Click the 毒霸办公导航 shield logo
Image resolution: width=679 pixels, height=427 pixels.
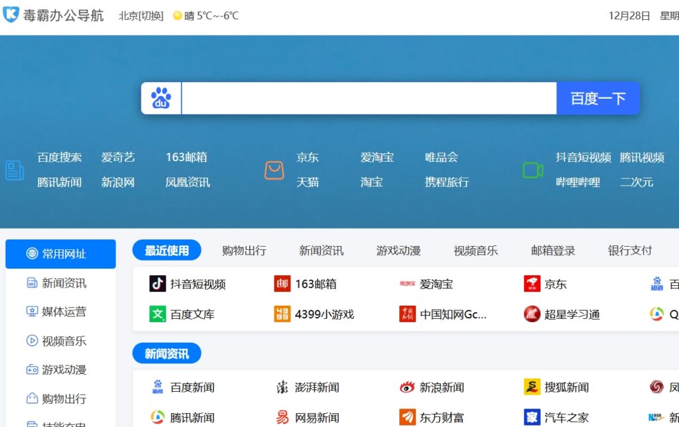[x=11, y=15]
